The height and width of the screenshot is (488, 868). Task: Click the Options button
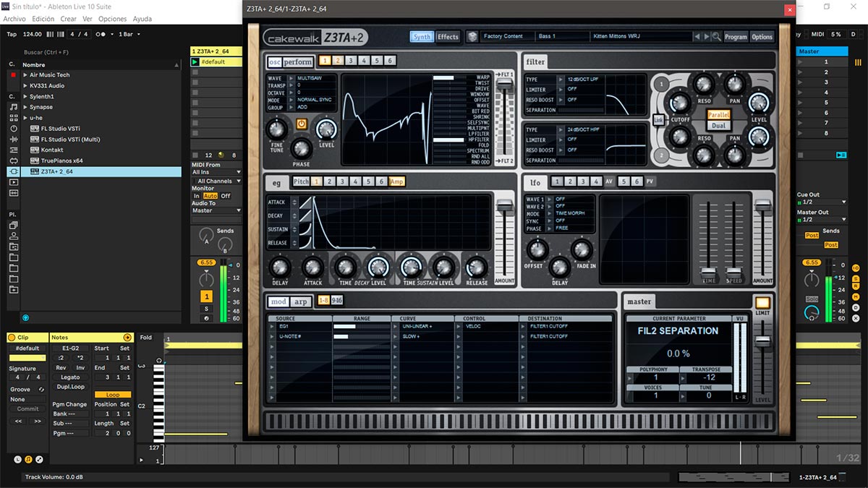click(762, 37)
